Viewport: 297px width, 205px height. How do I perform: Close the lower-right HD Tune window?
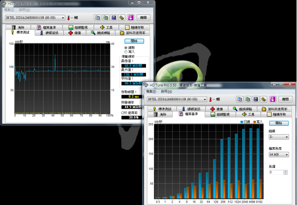[290, 84]
